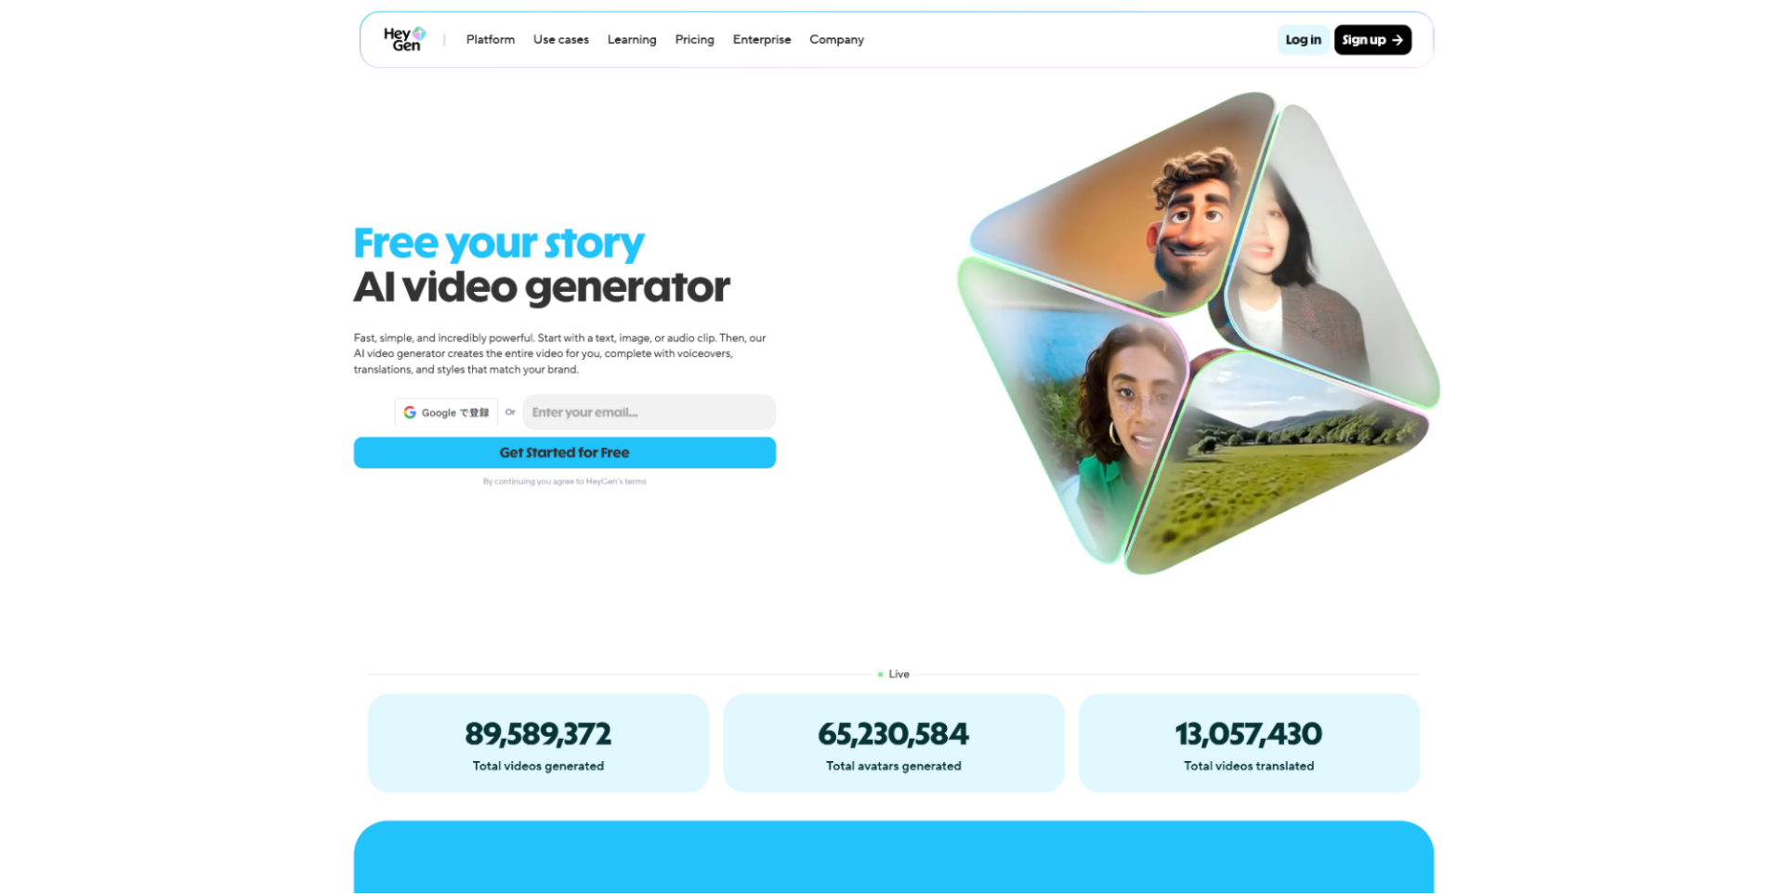This screenshot has width=1784, height=894.
Task: Open the Platform menu
Action: (490, 40)
